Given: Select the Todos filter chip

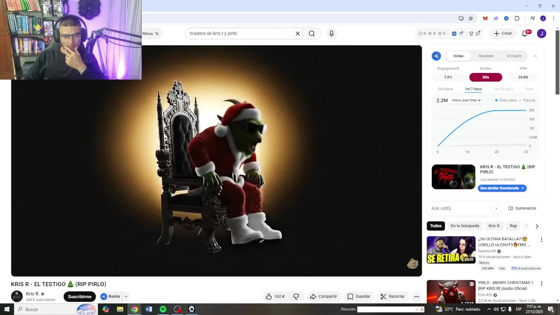Looking at the screenshot, I should click(436, 226).
